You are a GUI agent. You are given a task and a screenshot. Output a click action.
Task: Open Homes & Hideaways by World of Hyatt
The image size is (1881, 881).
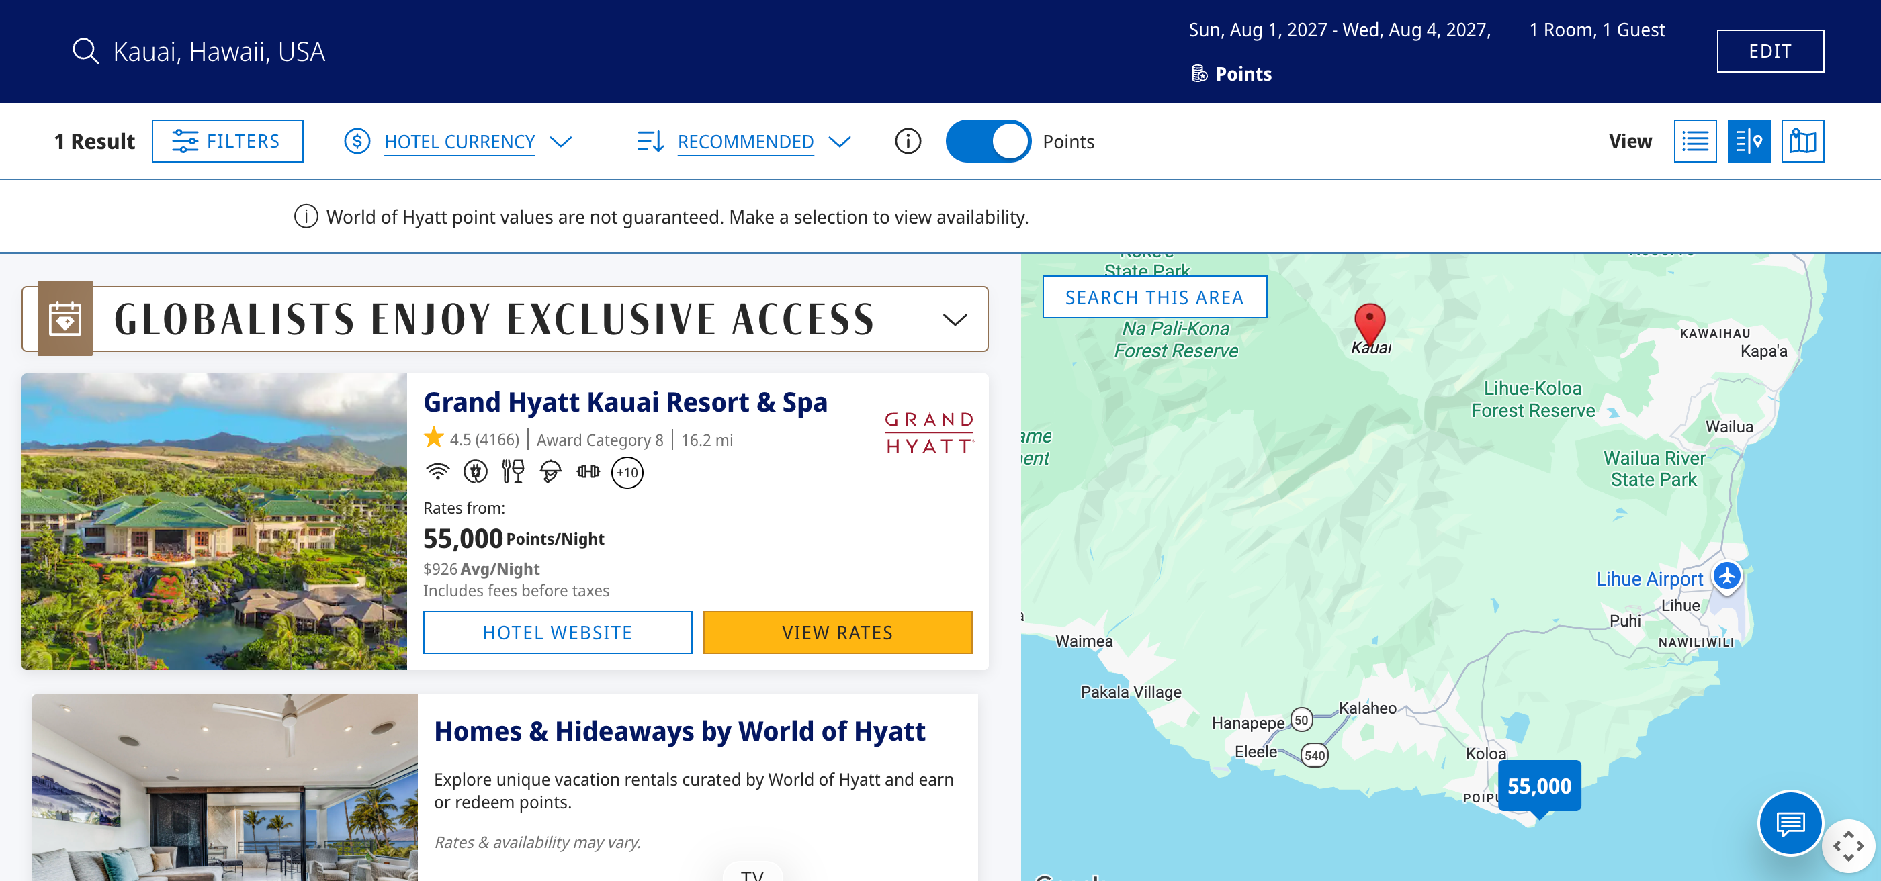[x=679, y=731]
